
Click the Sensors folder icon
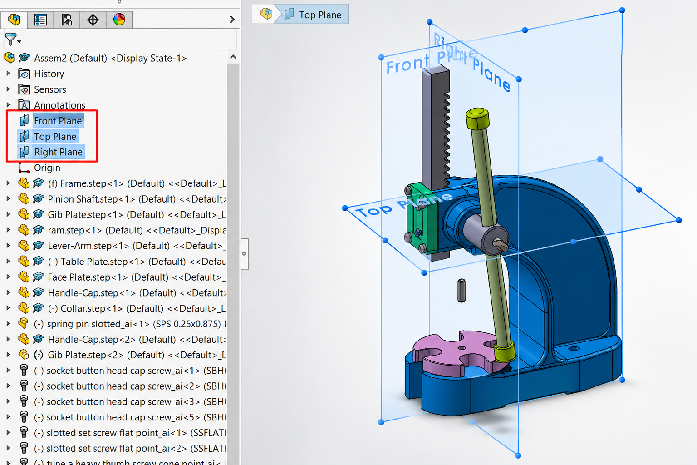point(24,89)
